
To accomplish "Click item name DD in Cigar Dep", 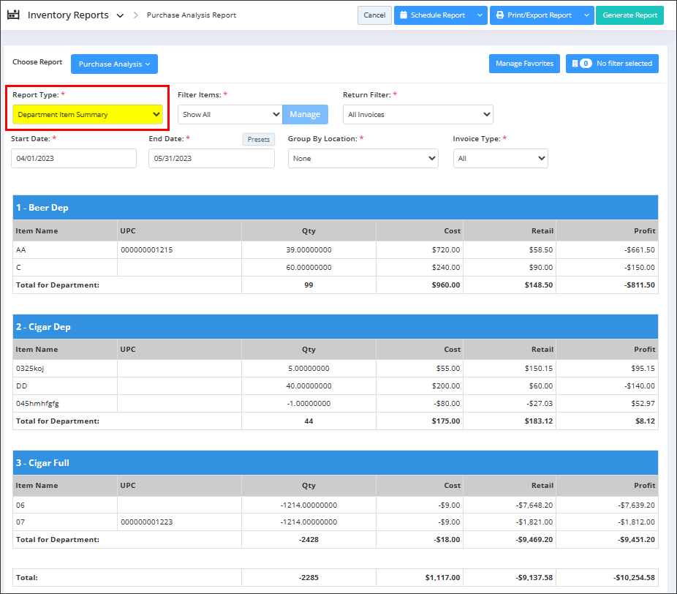I will click(22, 386).
